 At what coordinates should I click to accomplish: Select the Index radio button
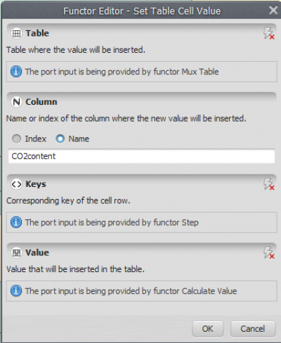pos(16,138)
